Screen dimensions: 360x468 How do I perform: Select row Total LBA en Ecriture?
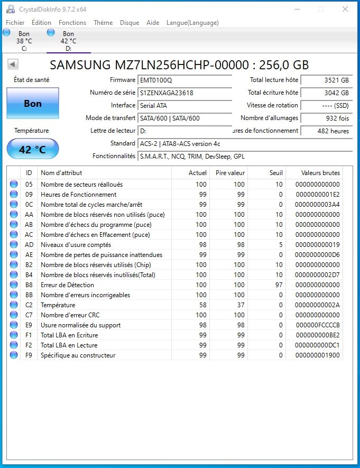coord(175,335)
